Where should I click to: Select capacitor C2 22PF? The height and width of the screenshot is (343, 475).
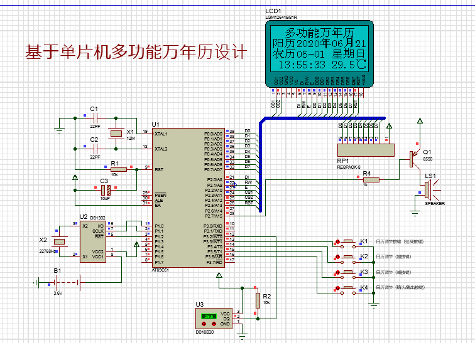click(95, 149)
